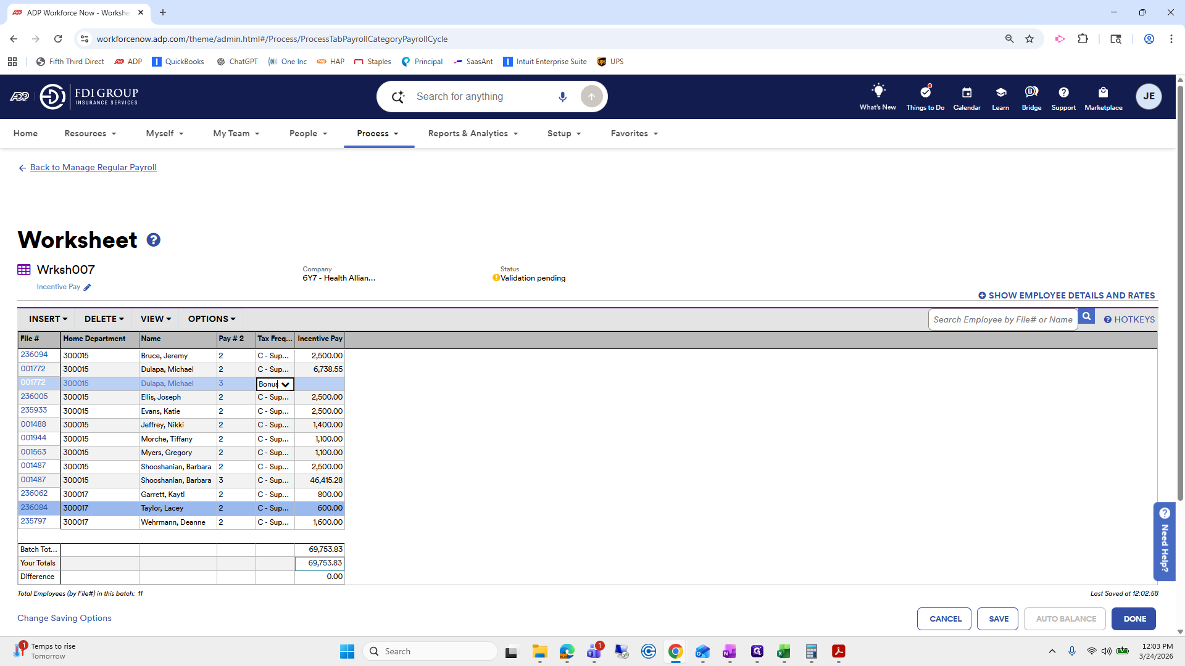Open the People navigation menu
The width and height of the screenshot is (1185, 666).
tap(308, 133)
